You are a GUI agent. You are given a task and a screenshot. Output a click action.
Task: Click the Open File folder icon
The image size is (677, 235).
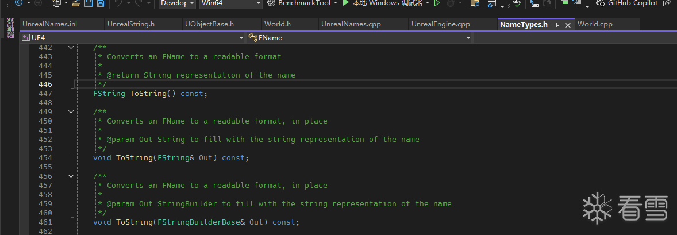pos(75,3)
